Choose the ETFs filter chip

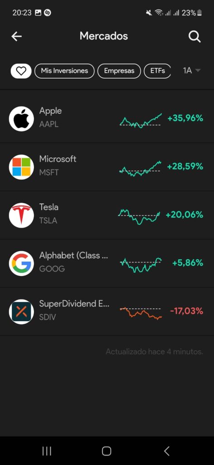157,71
